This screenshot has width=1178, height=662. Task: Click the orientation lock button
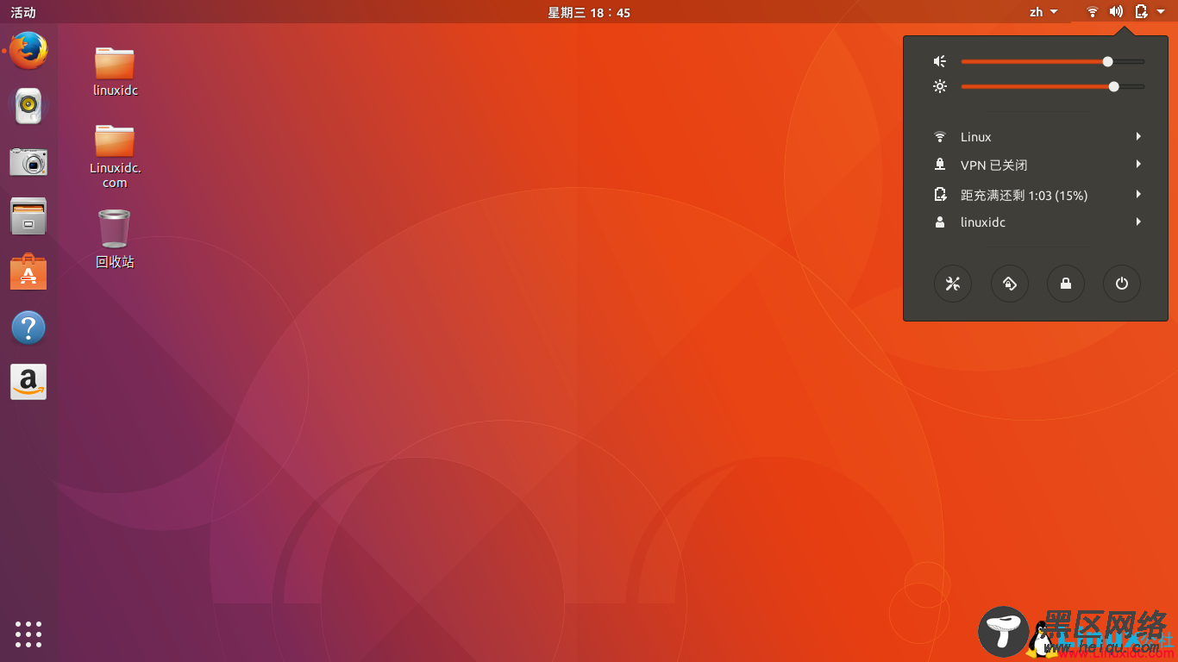pyautogui.click(x=1009, y=284)
